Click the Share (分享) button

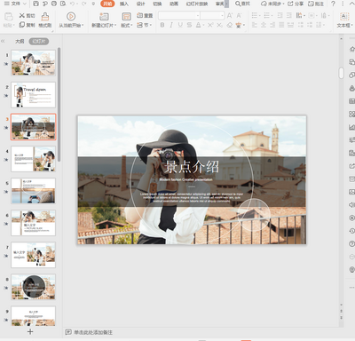296,4
